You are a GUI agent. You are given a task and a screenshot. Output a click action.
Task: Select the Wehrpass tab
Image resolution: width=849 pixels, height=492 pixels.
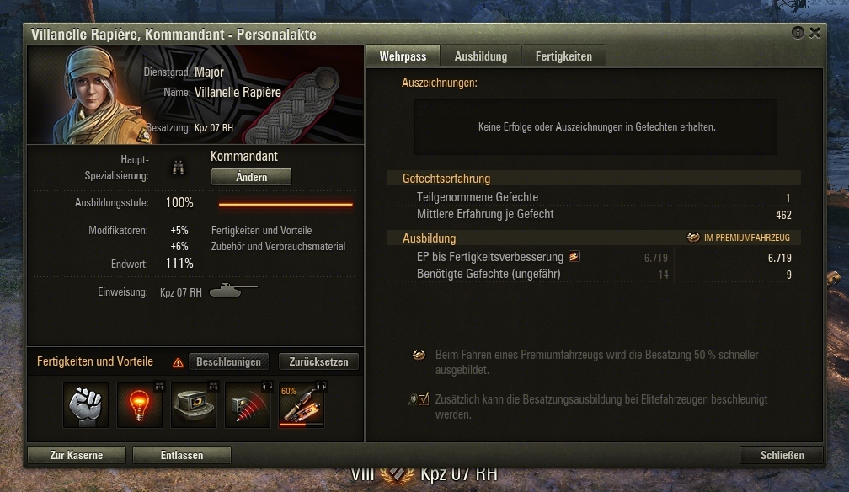coord(403,56)
